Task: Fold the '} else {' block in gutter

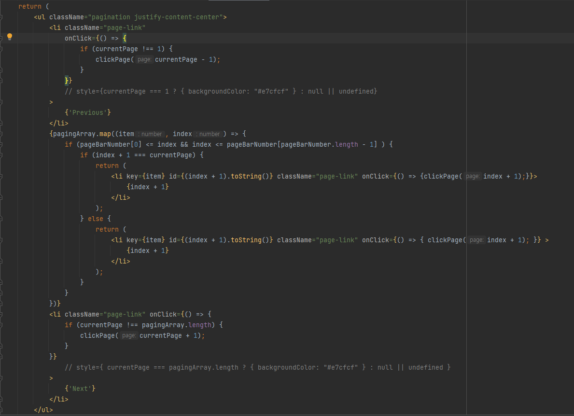Action: coord(1,219)
